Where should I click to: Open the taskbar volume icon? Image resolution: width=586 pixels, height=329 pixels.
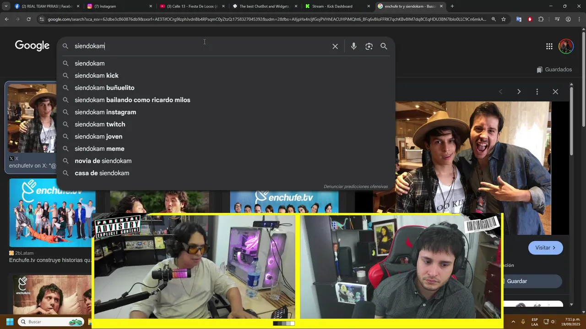[553, 322]
